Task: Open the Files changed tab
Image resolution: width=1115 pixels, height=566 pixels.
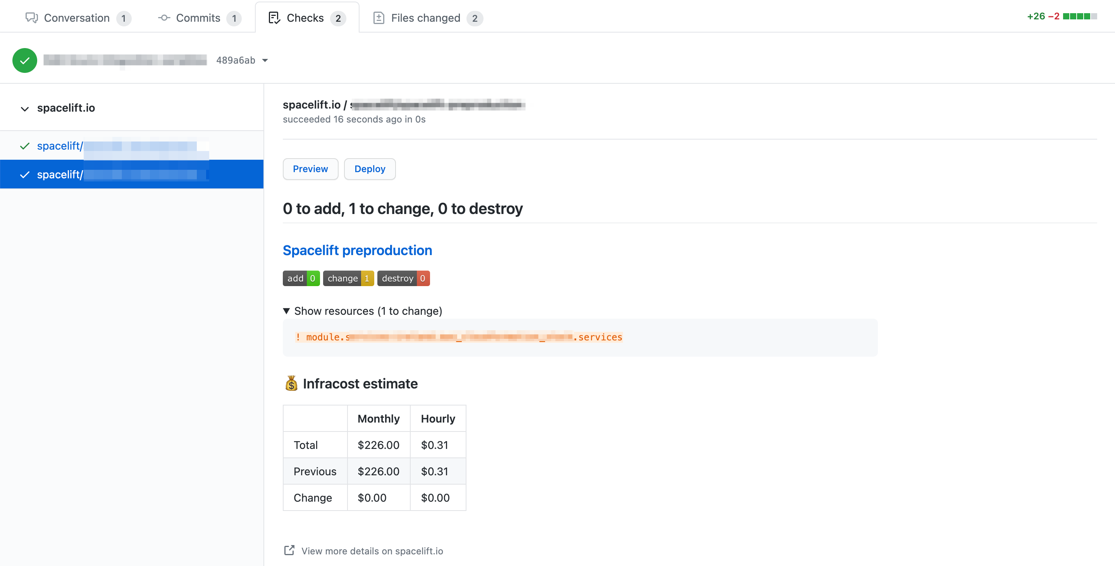Action: pyautogui.click(x=425, y=18)
